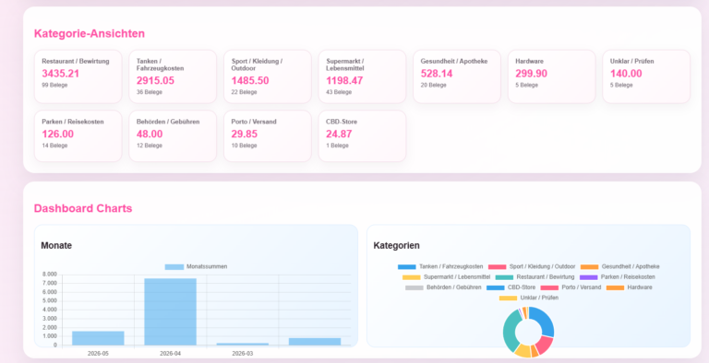Hide Sport / Kleidung / Outdoor in chart legend
The width and height of the screenshot is (709, 363).
tap(532, 267)
